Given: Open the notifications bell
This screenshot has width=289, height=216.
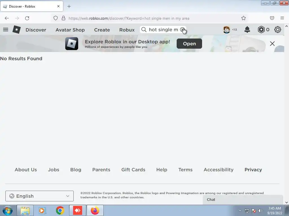Looking at the screenshot, I should 247,30.
